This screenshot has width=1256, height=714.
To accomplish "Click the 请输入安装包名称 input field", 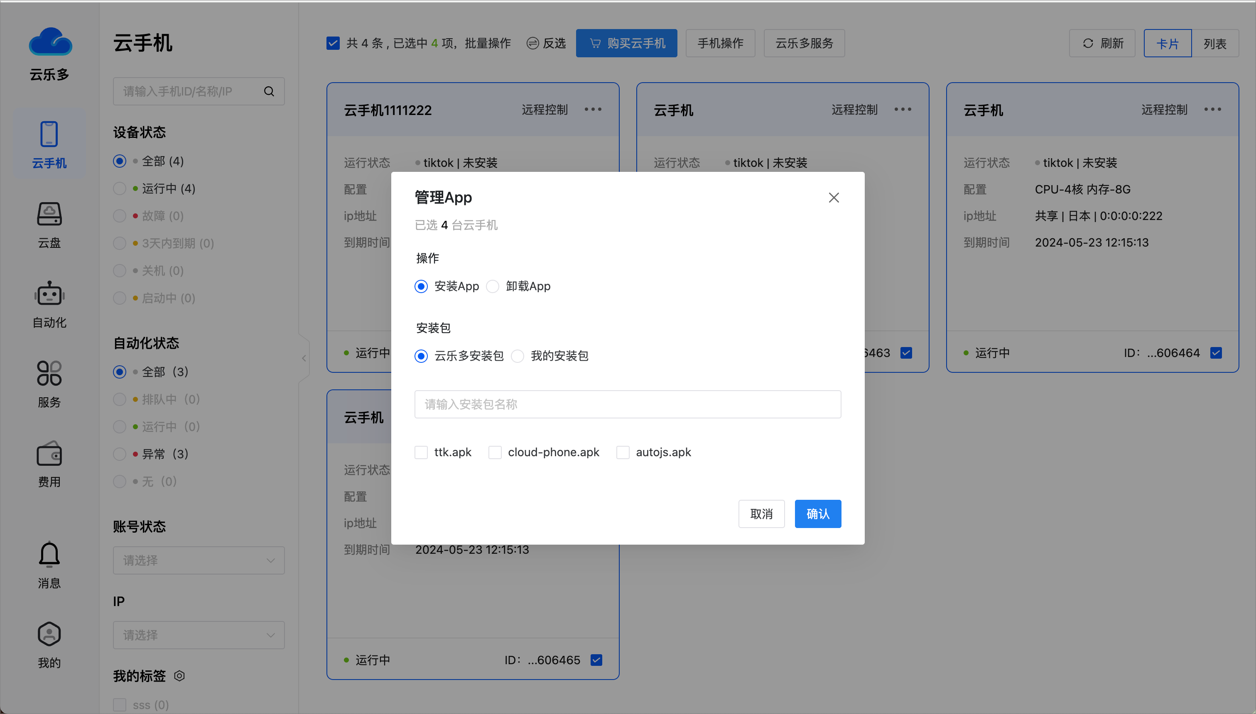I will click(628, 404).
